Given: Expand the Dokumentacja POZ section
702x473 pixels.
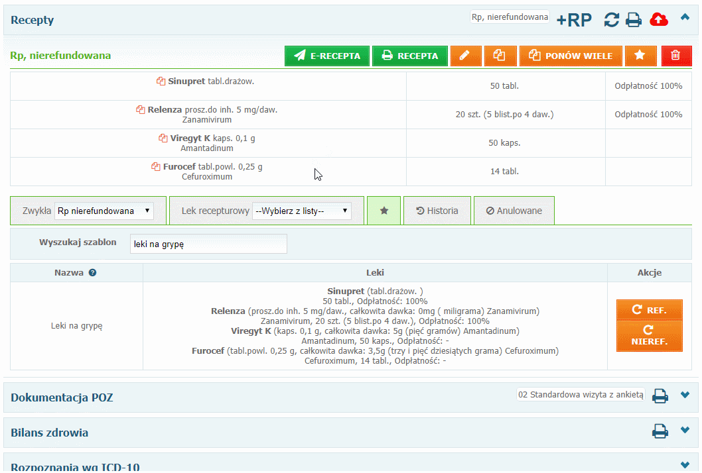Looking at the screenshot, I should pyautogui.click(x=685, y=395).
